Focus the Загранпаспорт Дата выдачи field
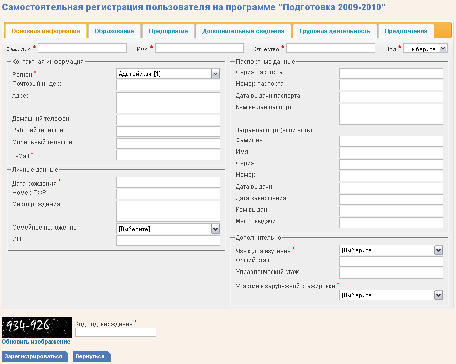Image resolution: width=456 pixels, height=364 pixels. tap(391, 188)
